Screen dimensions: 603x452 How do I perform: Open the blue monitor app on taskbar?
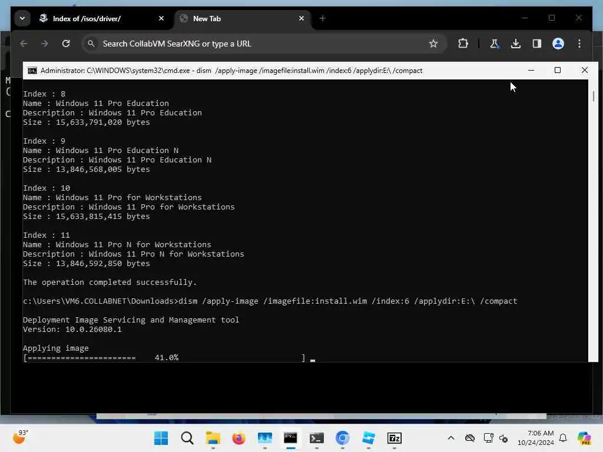(x=264, y=438)
